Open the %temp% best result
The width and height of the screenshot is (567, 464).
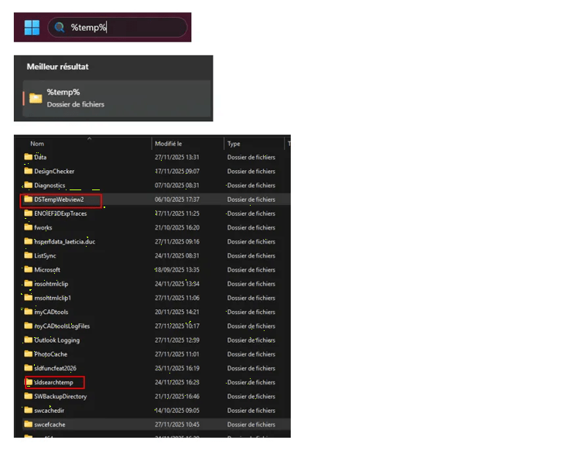[x=116, y=97]
